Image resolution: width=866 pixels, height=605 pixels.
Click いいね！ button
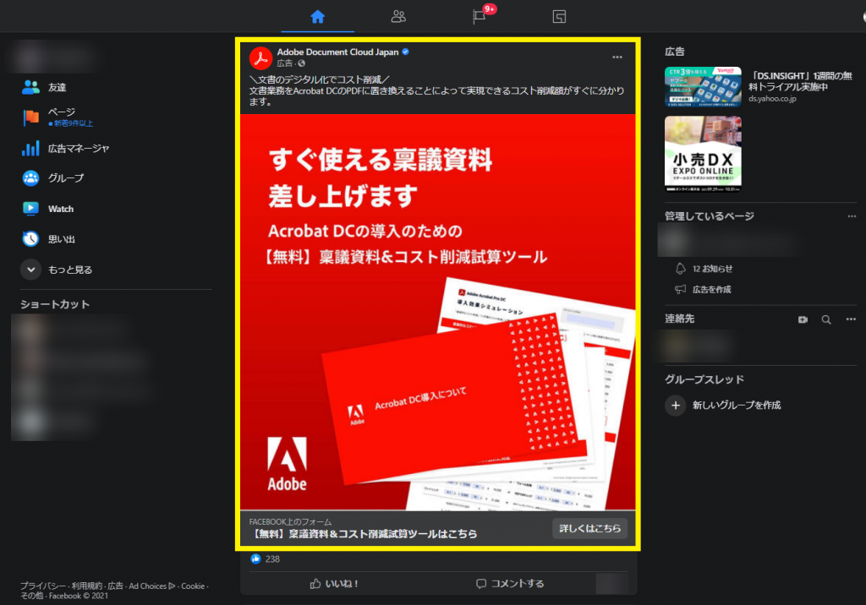334,584
